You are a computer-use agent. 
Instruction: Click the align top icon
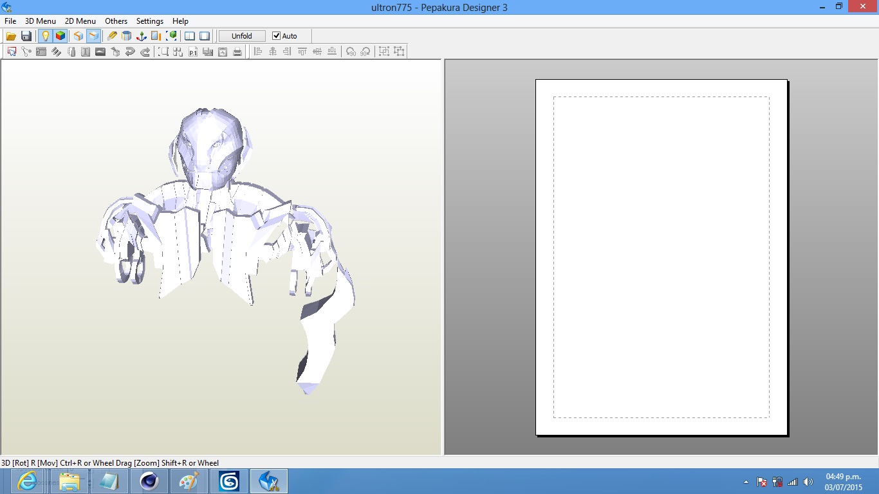point(302,51)
